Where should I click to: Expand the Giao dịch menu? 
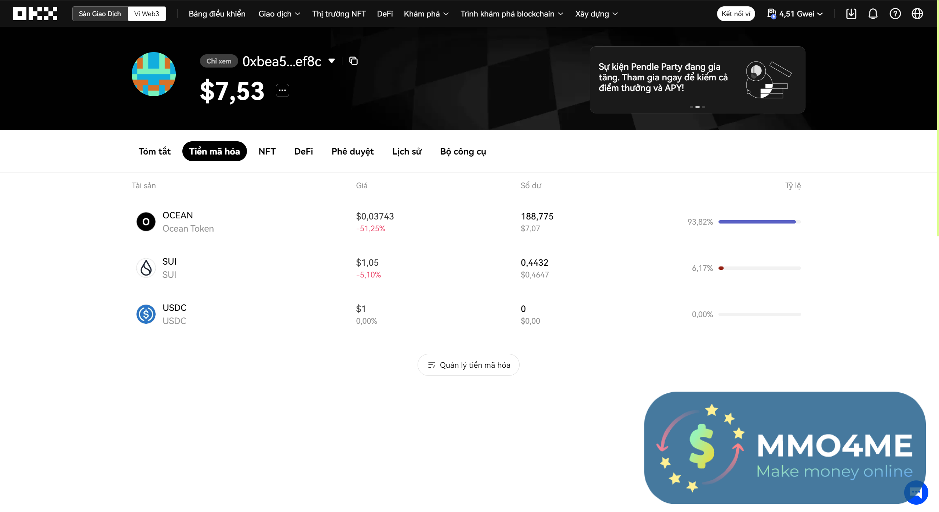(x=279, y=14)
